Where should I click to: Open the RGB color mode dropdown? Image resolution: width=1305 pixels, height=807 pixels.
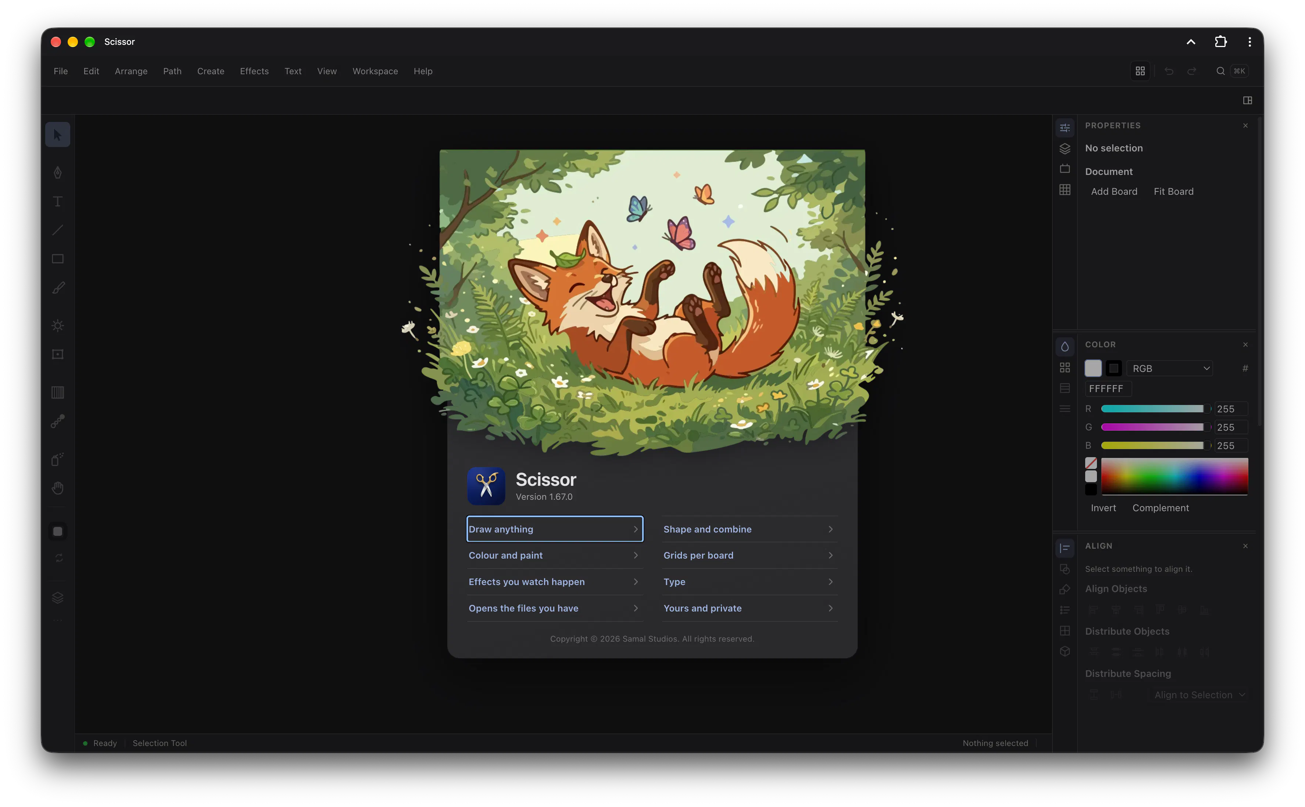click(1170, 368)
